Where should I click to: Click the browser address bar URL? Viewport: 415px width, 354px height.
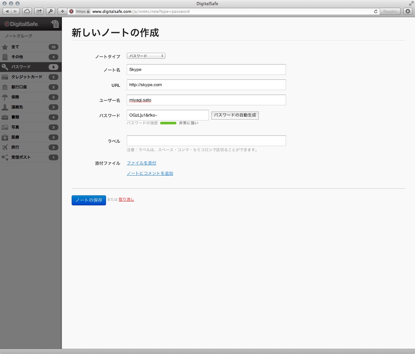(141, 11)
